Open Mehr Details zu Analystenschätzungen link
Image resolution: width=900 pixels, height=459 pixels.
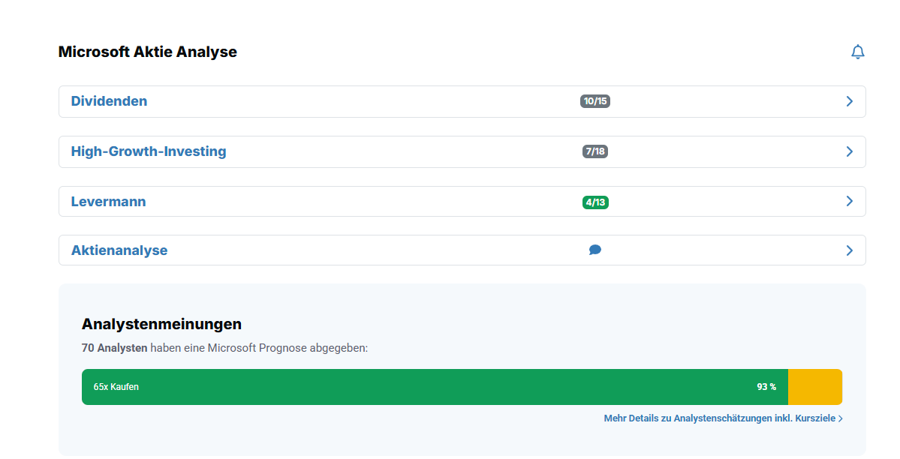click(x=719, y=418)
